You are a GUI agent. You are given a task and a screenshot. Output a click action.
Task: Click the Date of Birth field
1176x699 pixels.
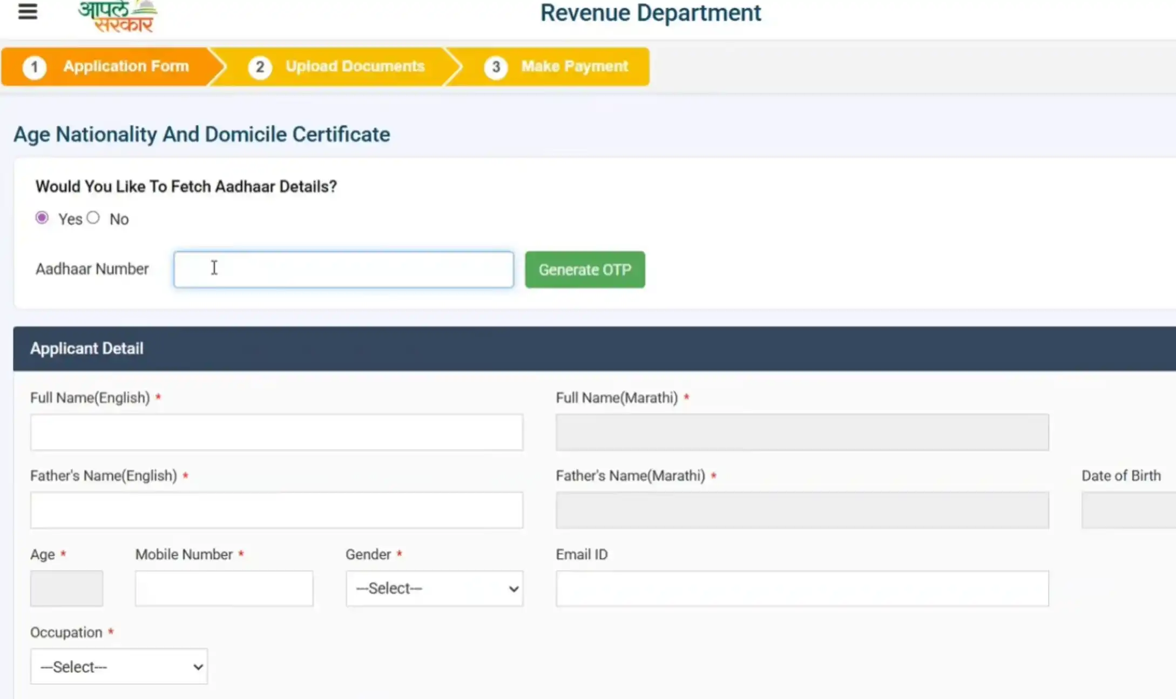pyautogui.click(x=1128, y=510)
